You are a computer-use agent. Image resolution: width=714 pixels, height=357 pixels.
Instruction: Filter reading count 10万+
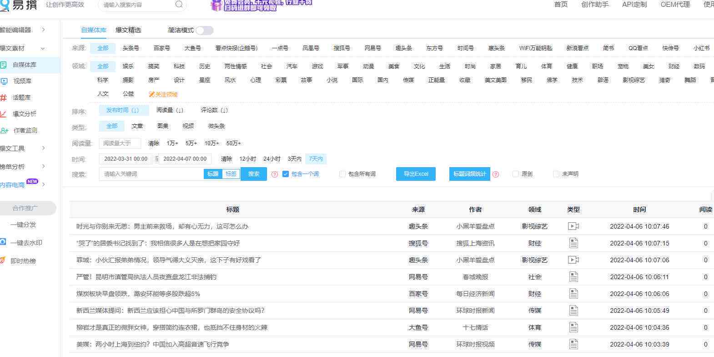tap(211, 143)
